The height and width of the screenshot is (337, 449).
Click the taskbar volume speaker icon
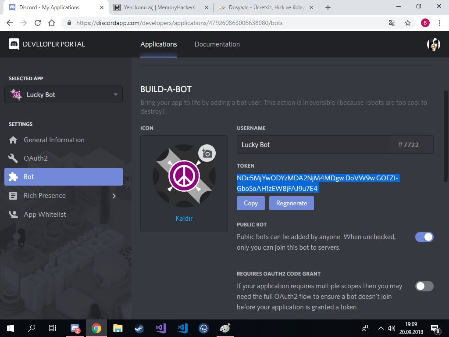click(391, 328)
